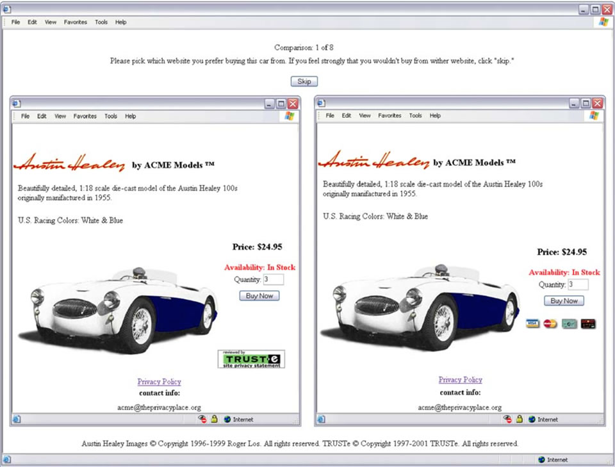Open Tools menu in outer browser window
Image resolution: width=615 pixels, height=467 pixels.
pos(101,22)
